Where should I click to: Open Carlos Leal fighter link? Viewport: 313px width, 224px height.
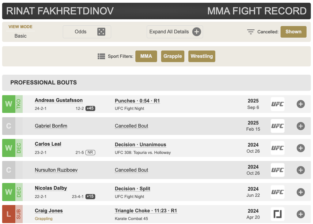pos(48,144)
